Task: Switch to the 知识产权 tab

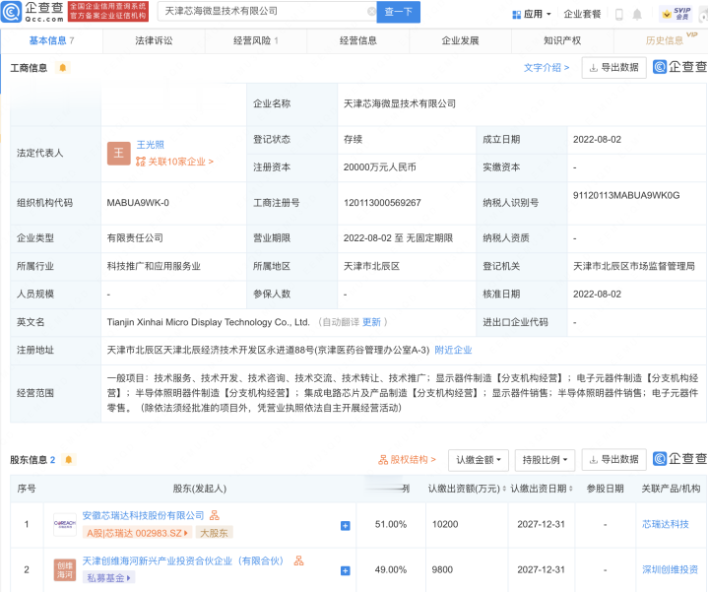Action: 562,41
